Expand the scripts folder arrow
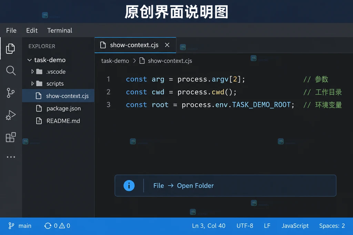The height and width of the screenshot is (235, 353). click(32, 84)
